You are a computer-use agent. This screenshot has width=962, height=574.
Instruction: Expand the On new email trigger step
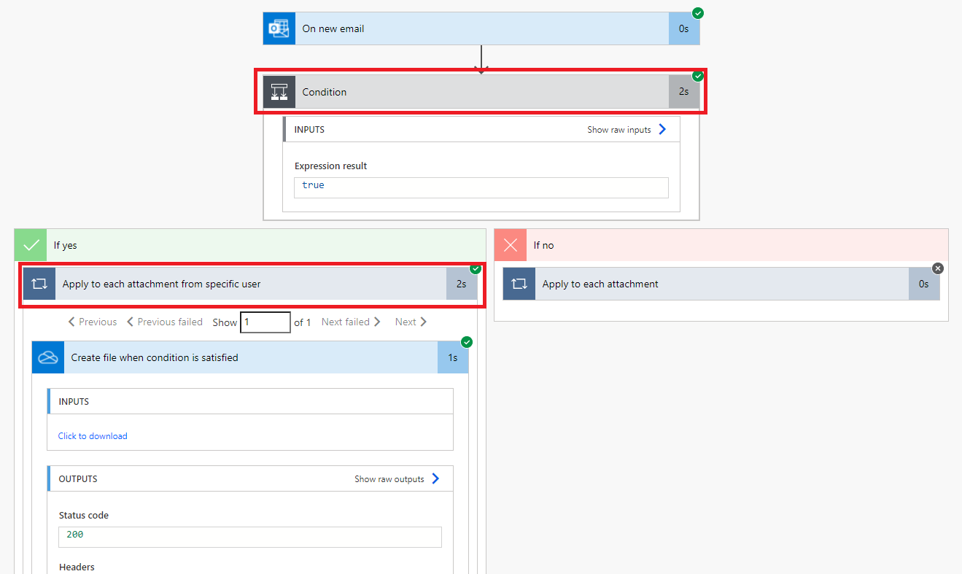[x=481, y=28]
